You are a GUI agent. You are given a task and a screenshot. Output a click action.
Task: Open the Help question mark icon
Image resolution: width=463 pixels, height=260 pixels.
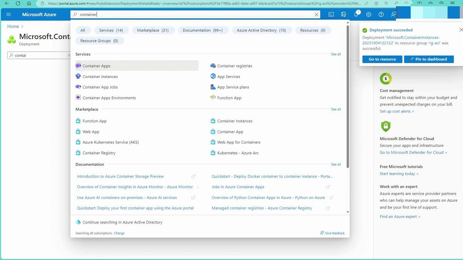381,14
